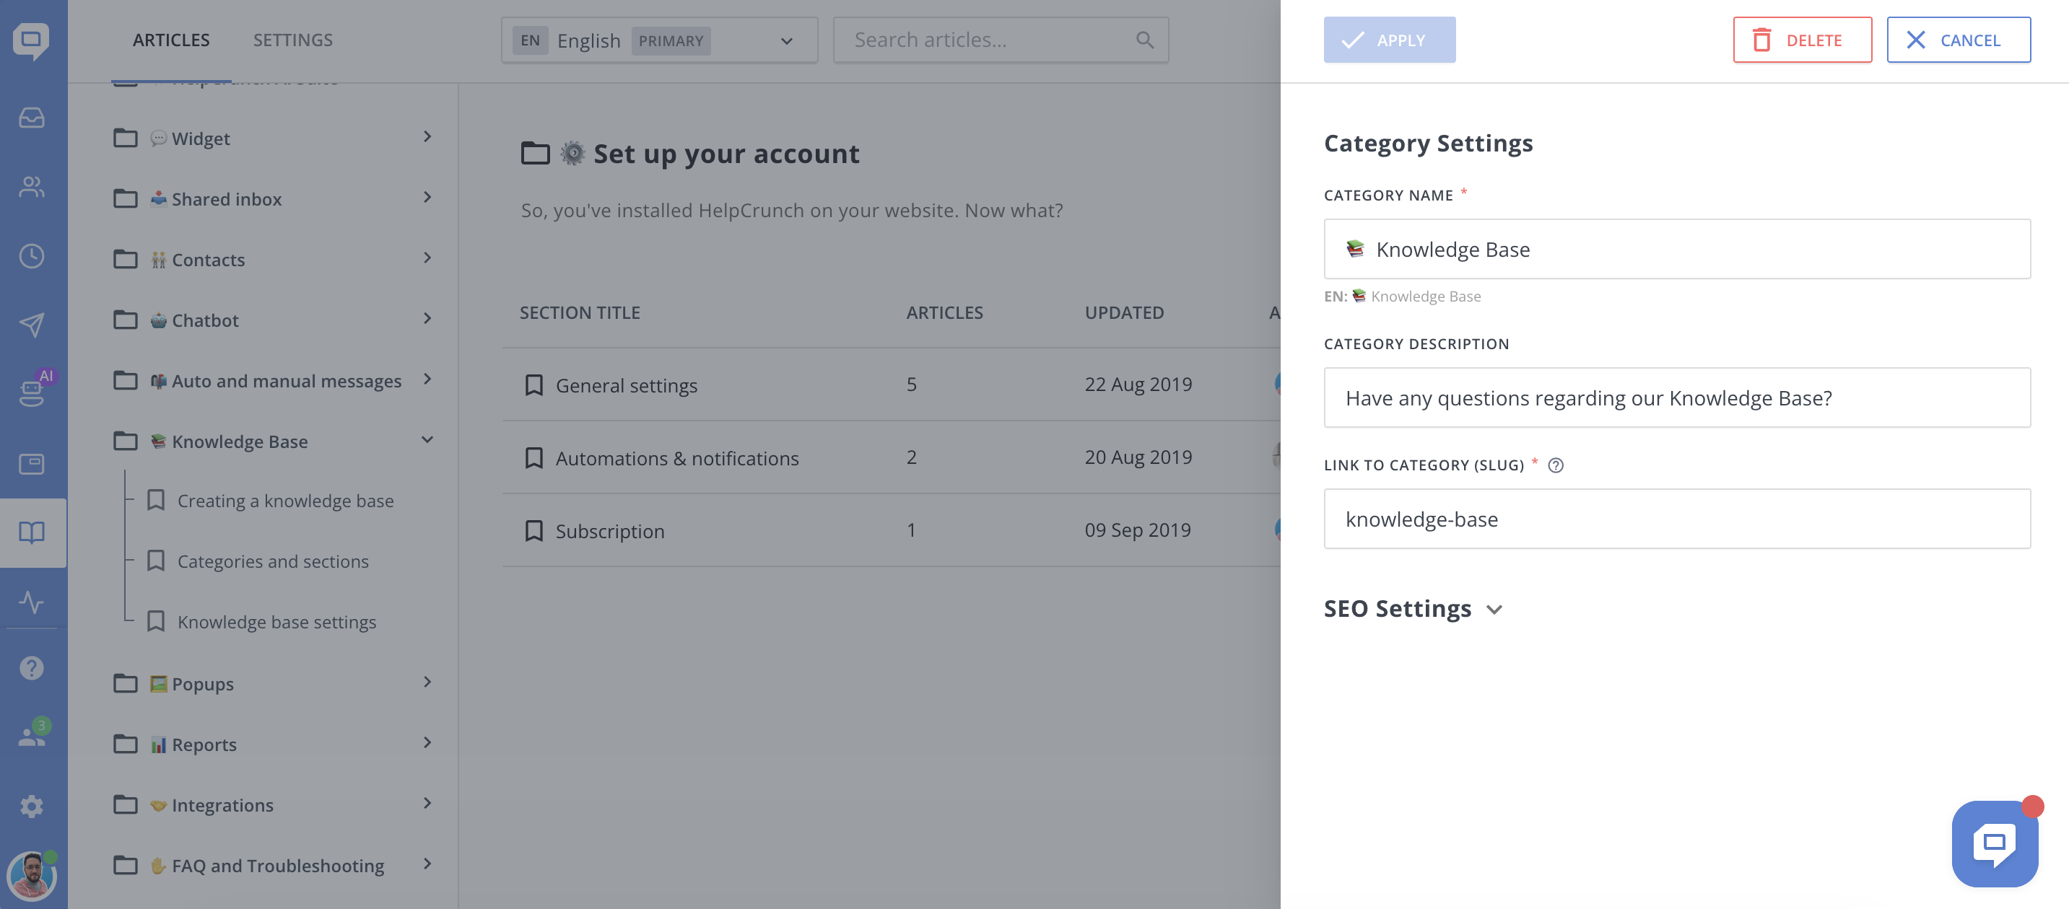Viewport: 2069px width, 909px height.
Task: Select Categories and sections tree item
Action: coord(272,561)
